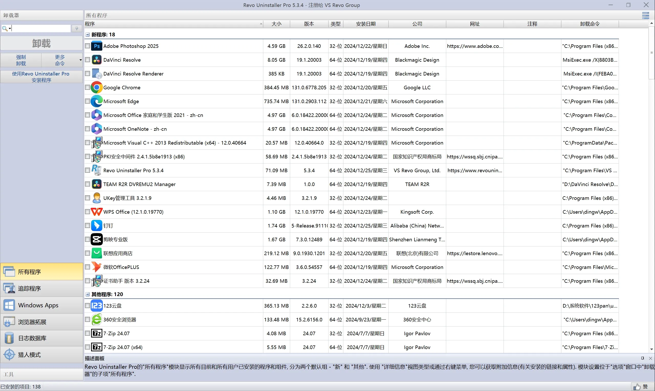Click the 强制卸载 button
This screenshot has width=655, height=391.
click(21, 60)
